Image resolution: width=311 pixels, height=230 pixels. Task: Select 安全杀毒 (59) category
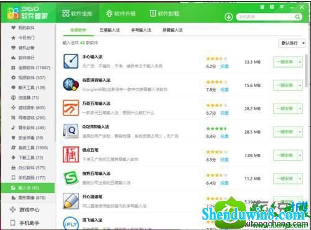tap(27, 138)
